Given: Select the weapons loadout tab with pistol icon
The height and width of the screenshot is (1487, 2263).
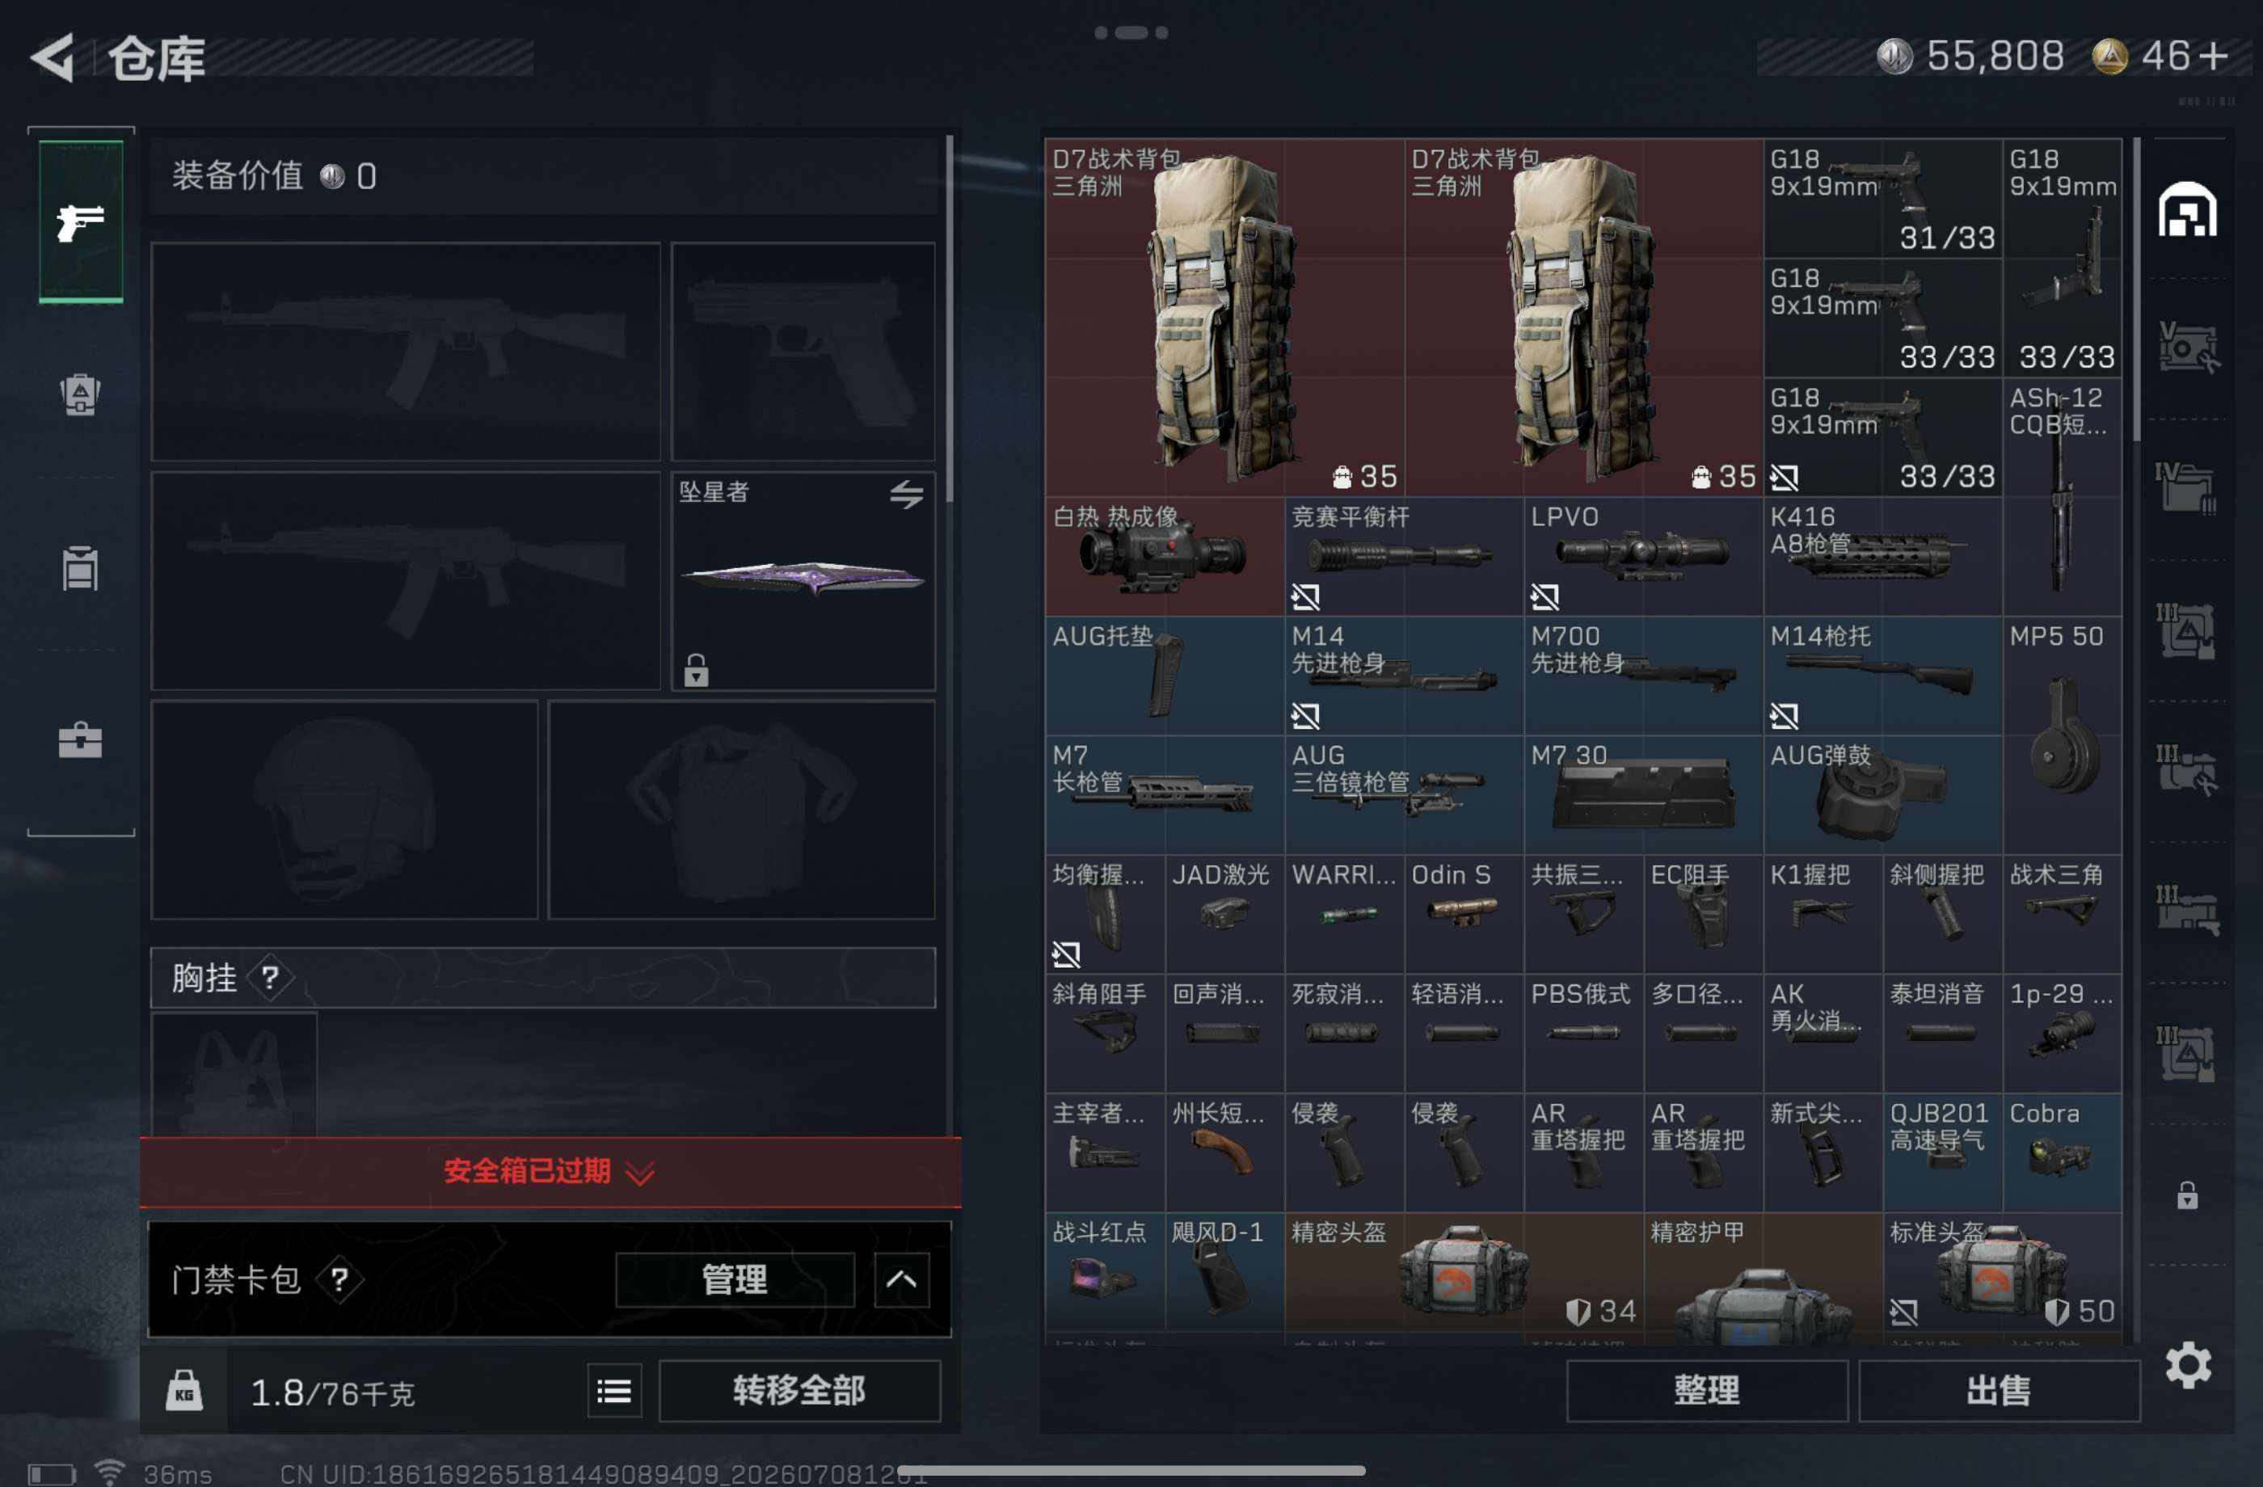Looking at the screenshot, I should point(81,221).
